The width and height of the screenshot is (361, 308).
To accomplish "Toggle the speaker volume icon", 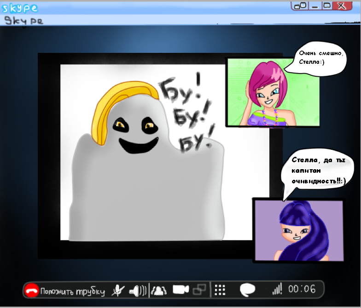I will coord(137,290).
